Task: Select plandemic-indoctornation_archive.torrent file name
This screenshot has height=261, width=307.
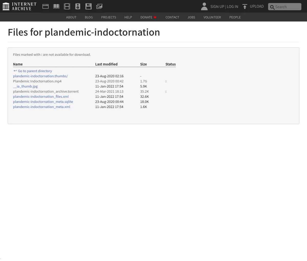Action: tap(46, 91)
